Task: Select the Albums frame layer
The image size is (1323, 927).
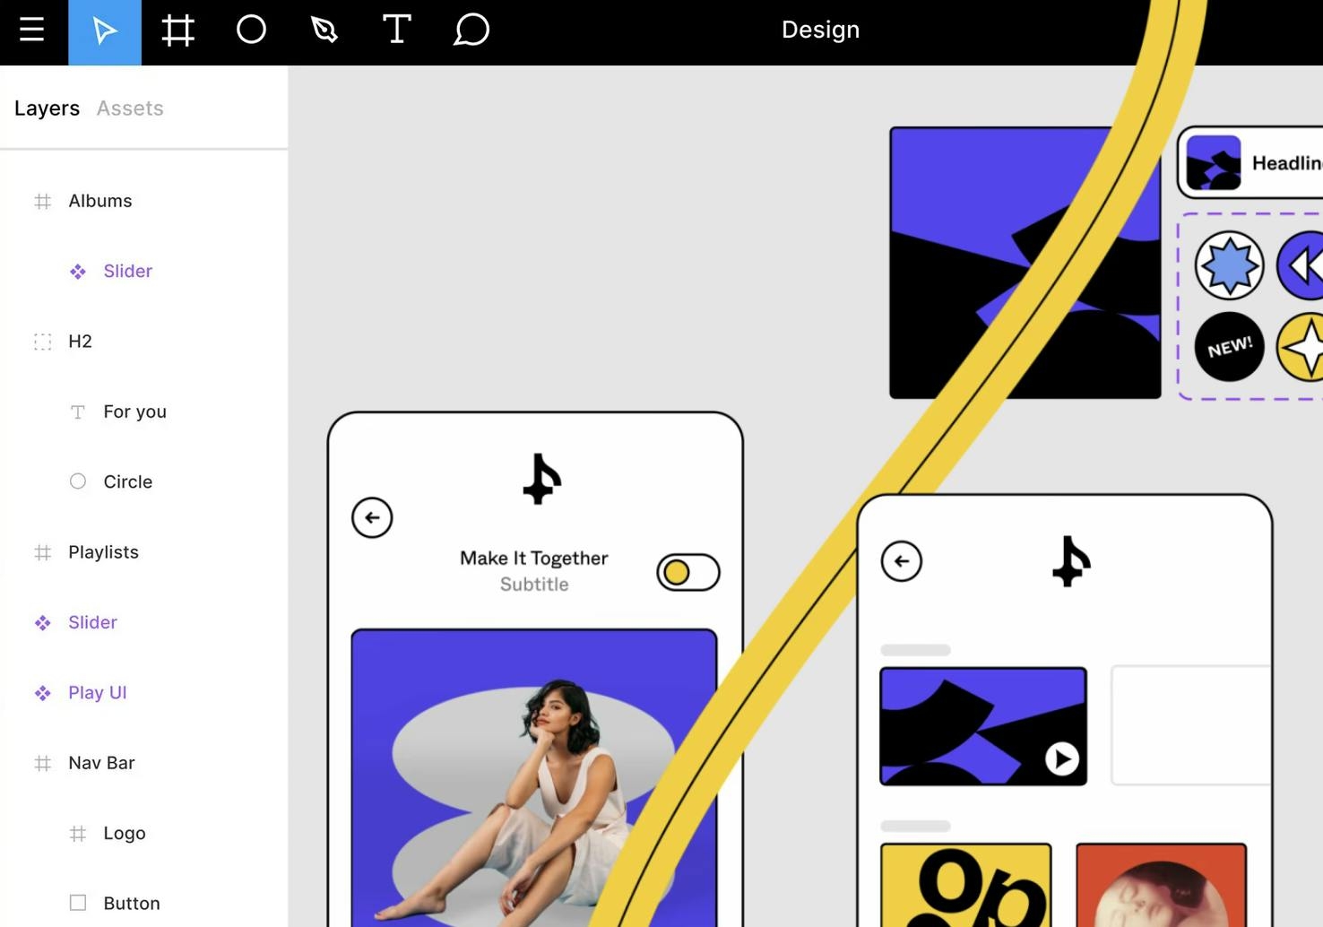Action: (99, 201)
